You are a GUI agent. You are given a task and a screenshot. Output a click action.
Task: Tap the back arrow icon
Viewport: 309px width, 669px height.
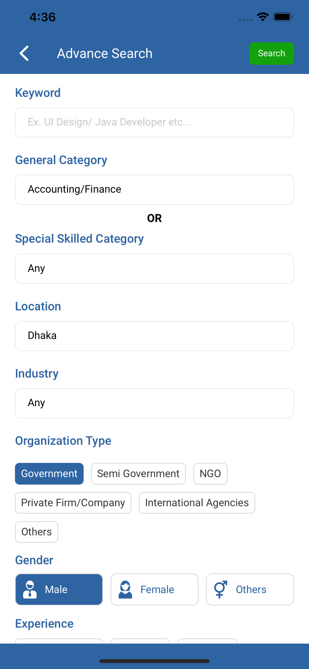[x=24, y=54]
